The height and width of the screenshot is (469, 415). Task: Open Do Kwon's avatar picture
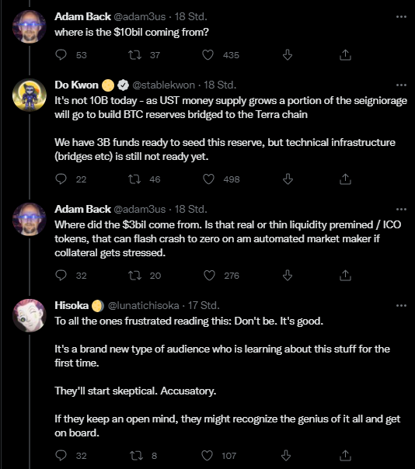click(30, 95)
